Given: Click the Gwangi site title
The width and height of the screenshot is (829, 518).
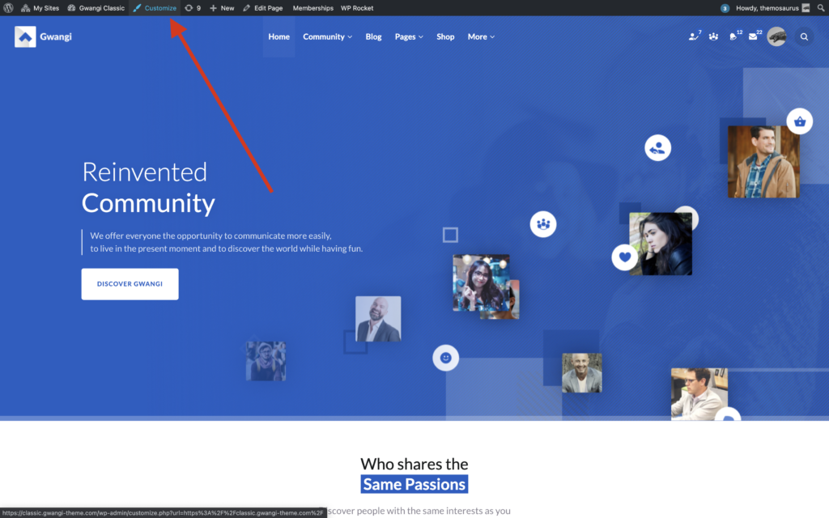Looking at the screenshot, I should (x=56, y=36).
